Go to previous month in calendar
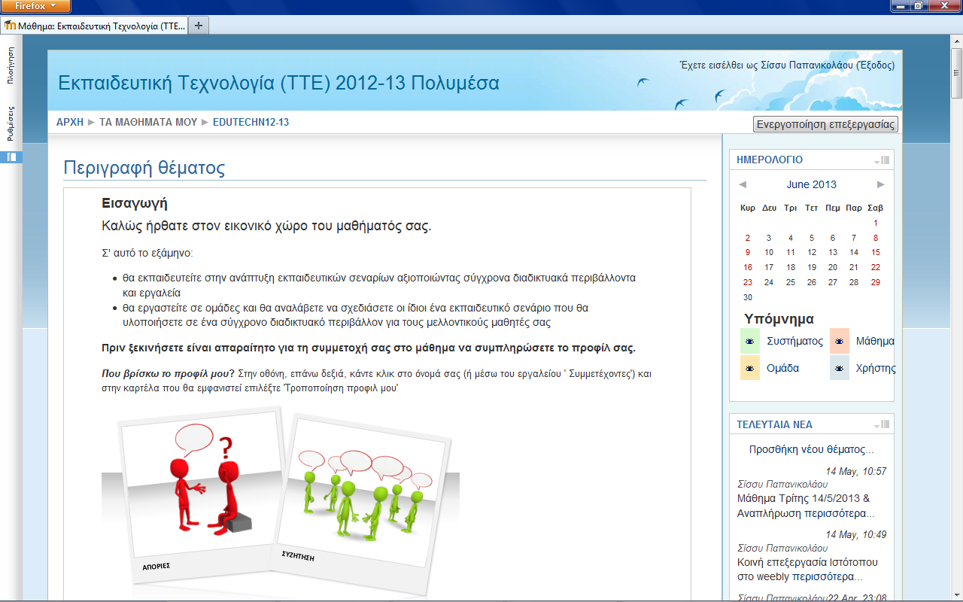The height and width of the screenshot is (602, 963). [x=743, y=184]
